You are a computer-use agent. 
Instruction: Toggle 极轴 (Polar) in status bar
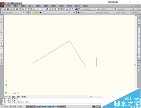(39, 107)
